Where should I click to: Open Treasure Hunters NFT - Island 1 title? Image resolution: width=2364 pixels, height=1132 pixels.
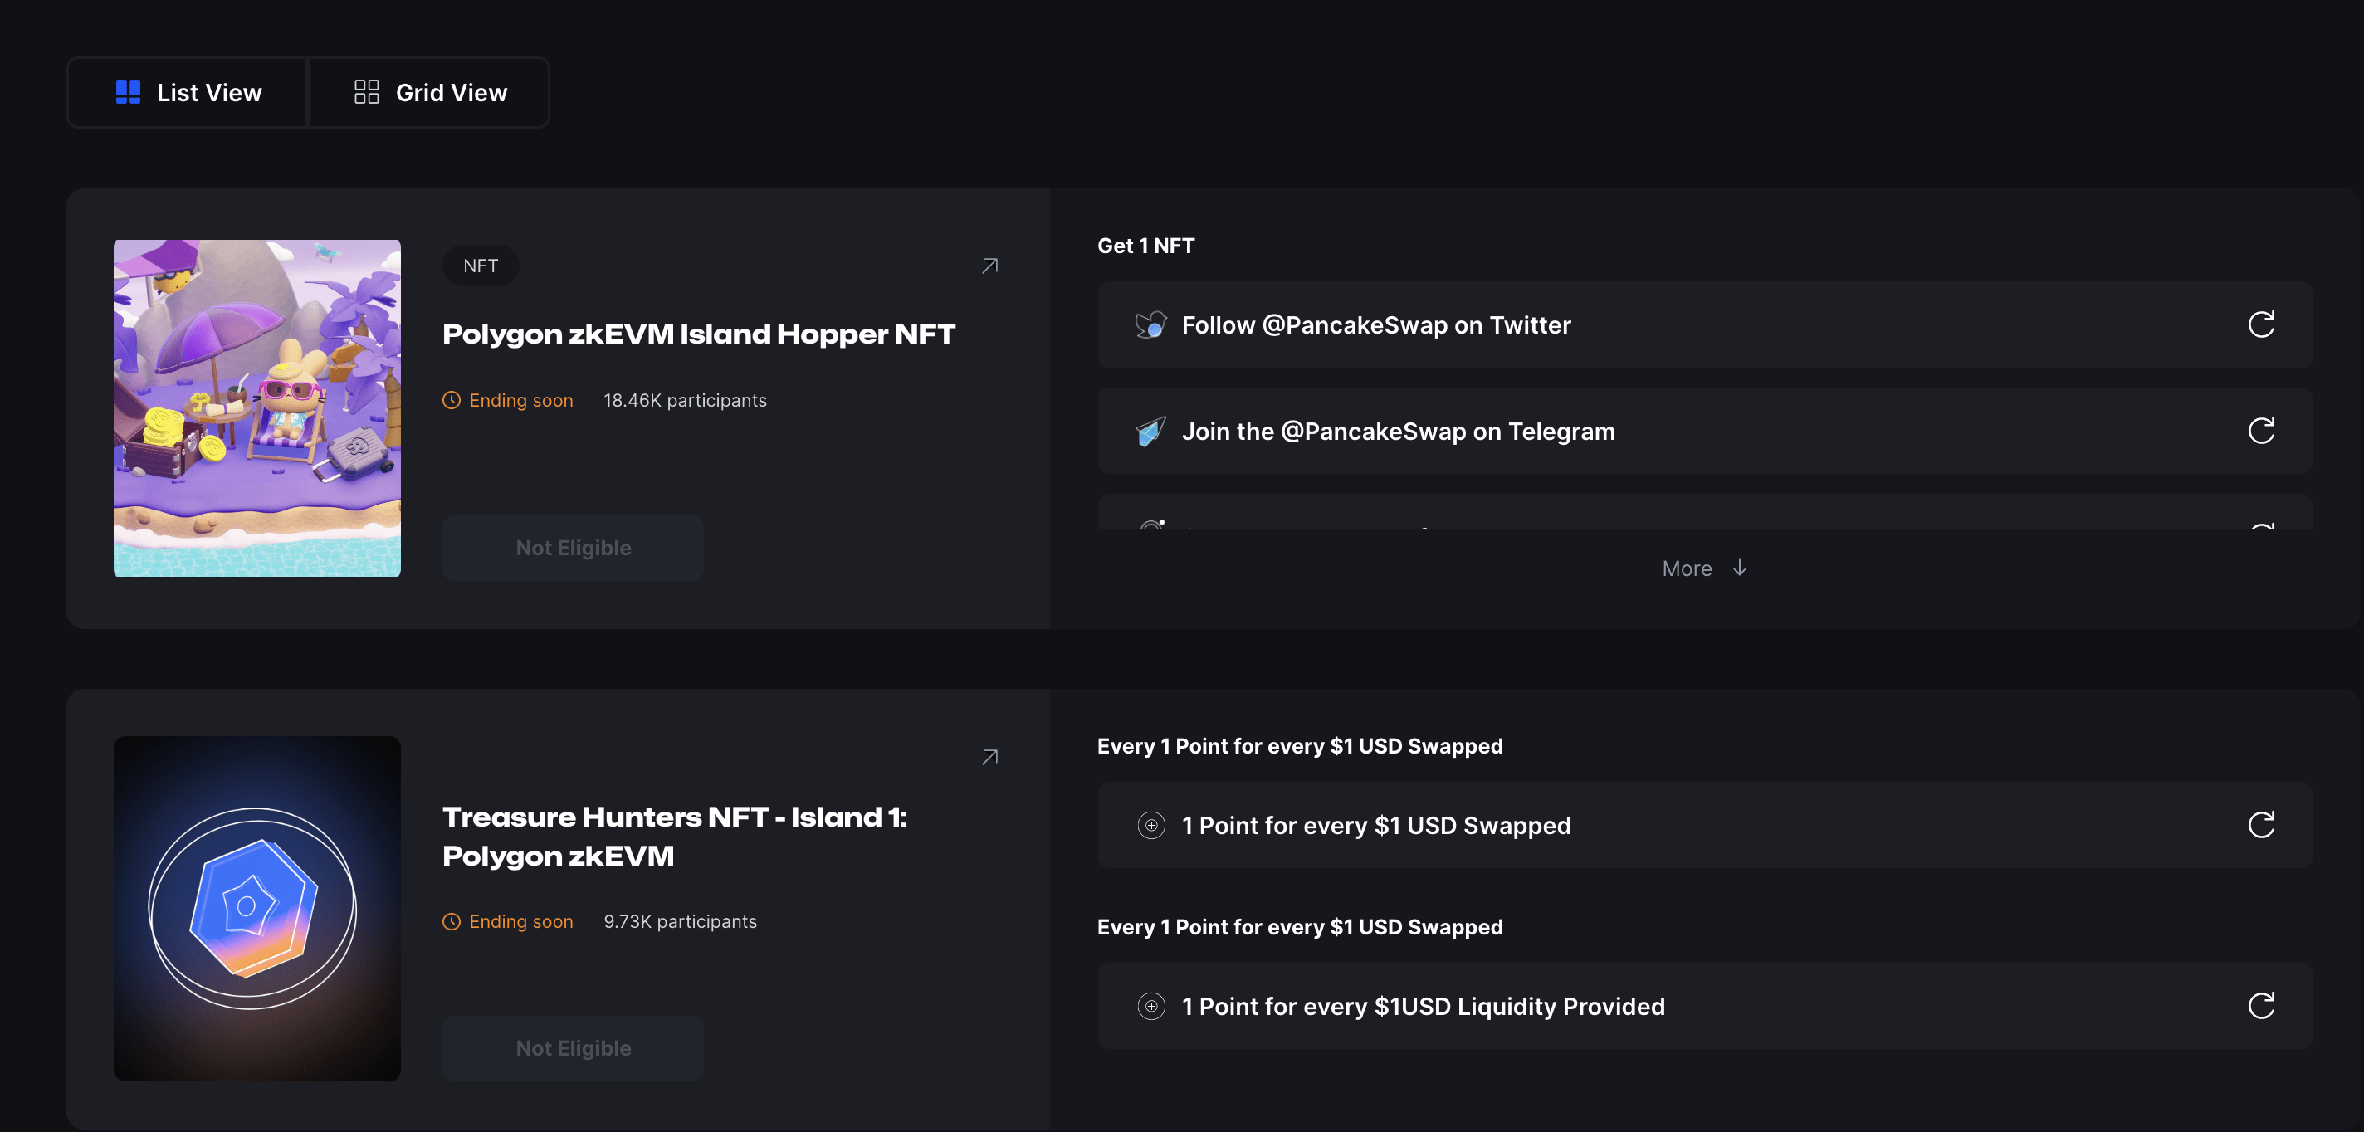tap(675, 836)
